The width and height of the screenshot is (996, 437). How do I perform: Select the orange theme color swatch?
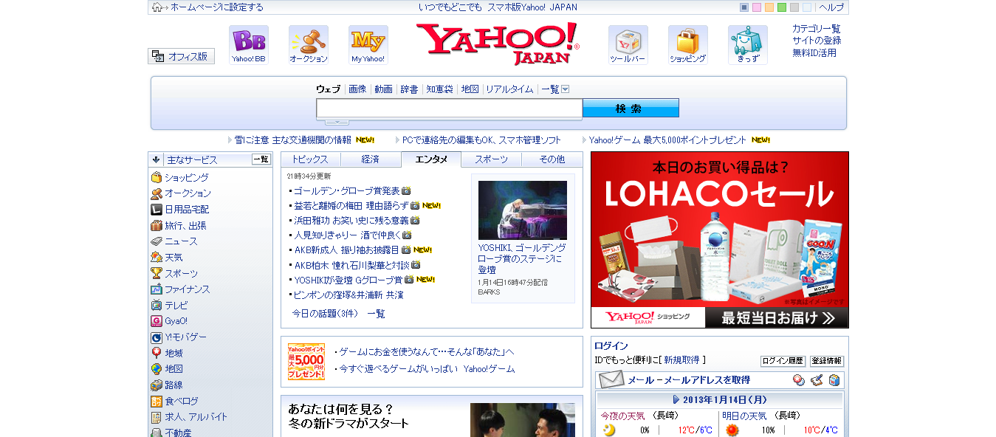[769, 7]
